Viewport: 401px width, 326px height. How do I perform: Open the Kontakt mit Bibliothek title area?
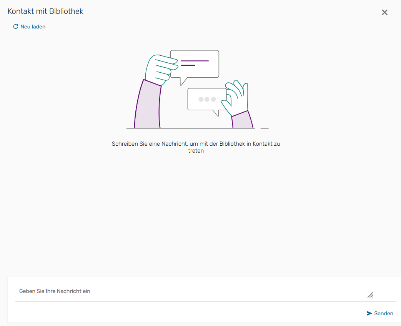pos(45,12)
